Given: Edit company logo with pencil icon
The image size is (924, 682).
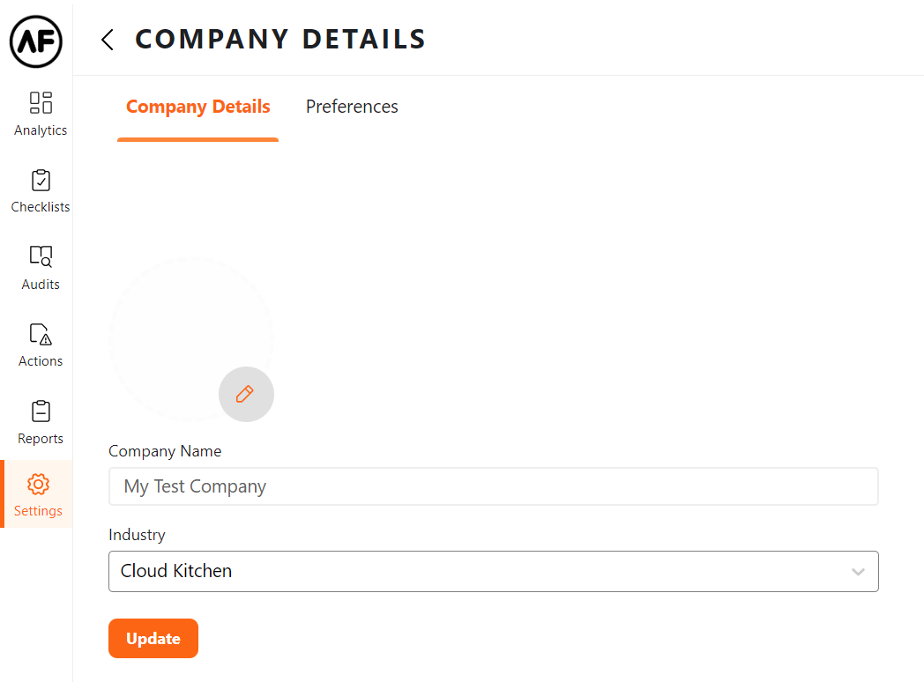Looking at the screenshot, I should coord(246,394).
